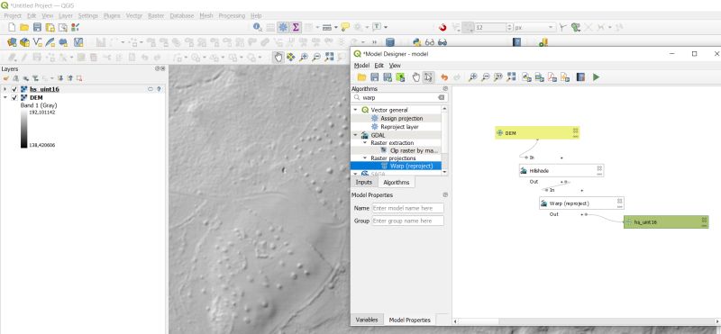Image resolution: width=721 pixels, height=334 pixels.
Task: Zoom out on the model canvas
Action: click(485, 77)
